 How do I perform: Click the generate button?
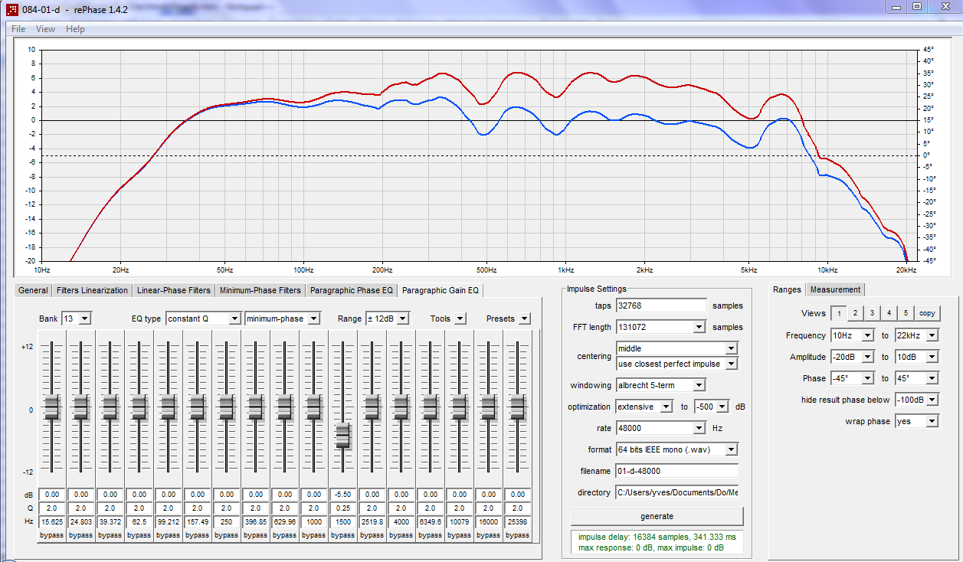[657, 516]
